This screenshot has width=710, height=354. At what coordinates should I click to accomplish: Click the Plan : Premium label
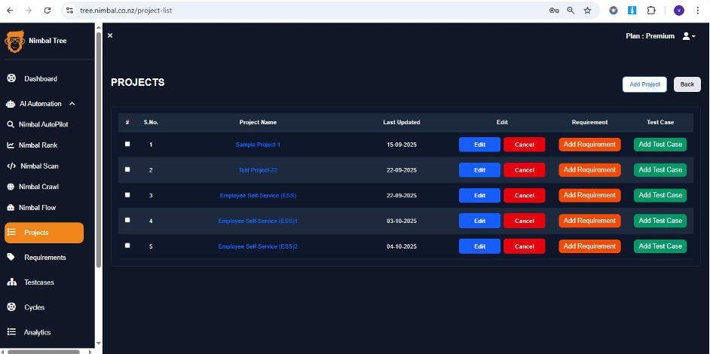[650, 35]
